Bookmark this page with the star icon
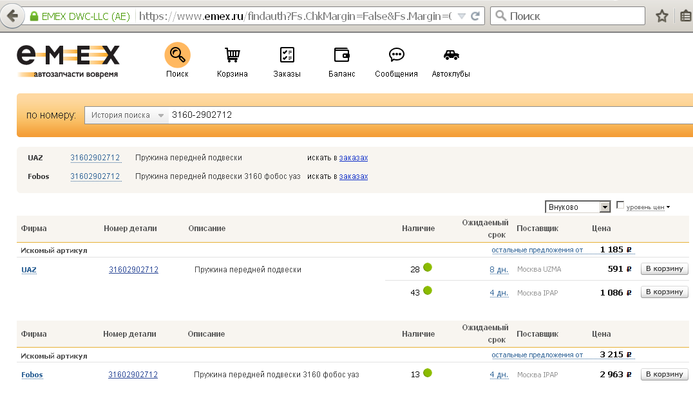Screen dimensions: 693x403 [x=661, y=16]
